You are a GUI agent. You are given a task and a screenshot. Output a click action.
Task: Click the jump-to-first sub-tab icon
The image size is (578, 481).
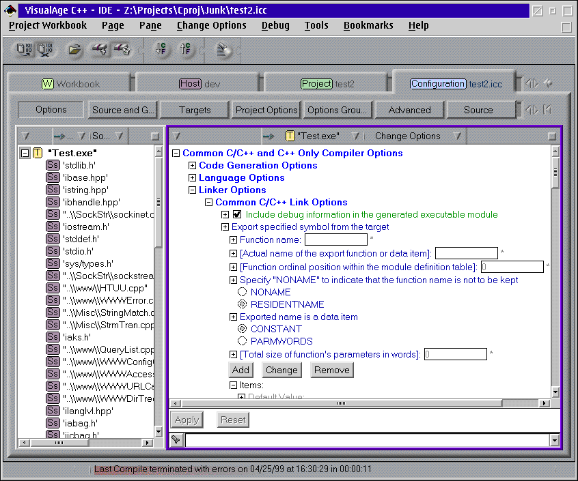(x=547, y=109)
